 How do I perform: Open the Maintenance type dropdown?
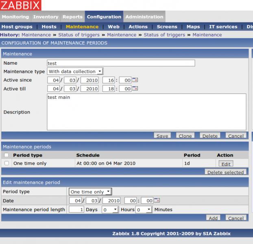[x=75, y=72]
